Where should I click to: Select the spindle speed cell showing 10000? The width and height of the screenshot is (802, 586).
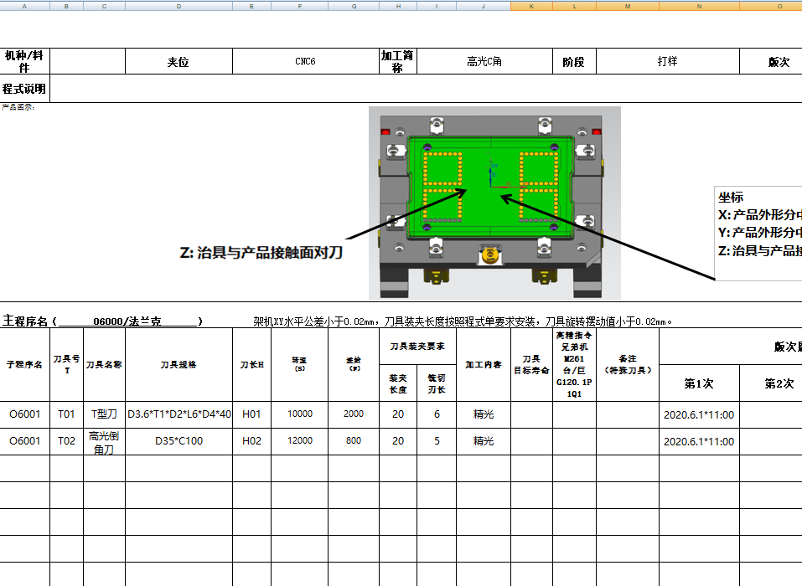click(x=298, y=414)
